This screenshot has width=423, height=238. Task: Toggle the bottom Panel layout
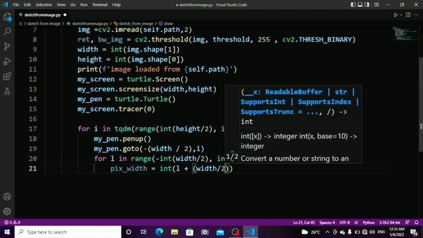click(x=360, y=5)
